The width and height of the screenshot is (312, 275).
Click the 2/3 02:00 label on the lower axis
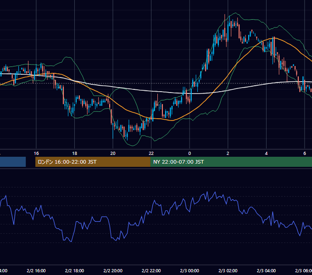228,271
